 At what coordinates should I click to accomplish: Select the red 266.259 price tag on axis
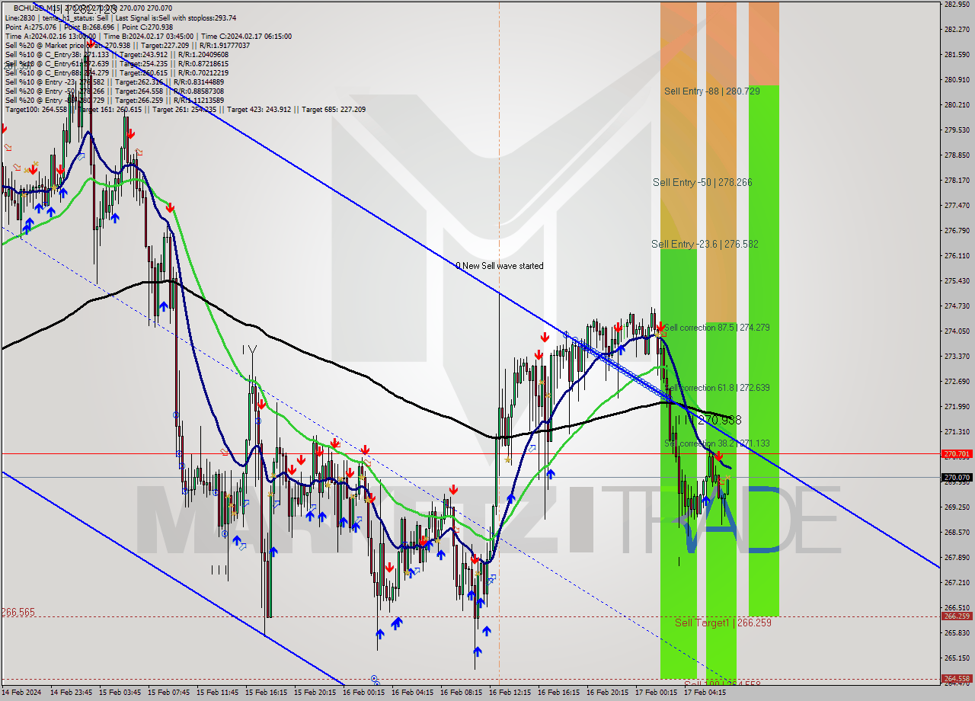pos(957,616)
